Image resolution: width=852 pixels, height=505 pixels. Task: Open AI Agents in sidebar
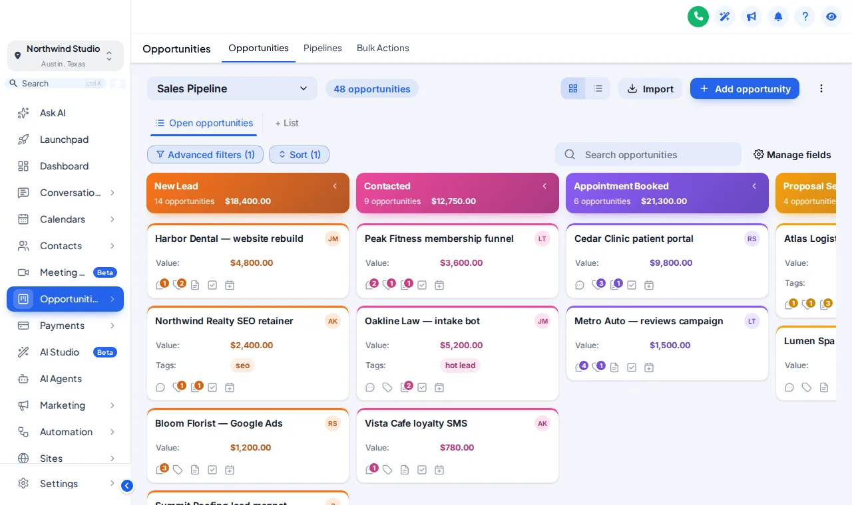pos(65,379)
